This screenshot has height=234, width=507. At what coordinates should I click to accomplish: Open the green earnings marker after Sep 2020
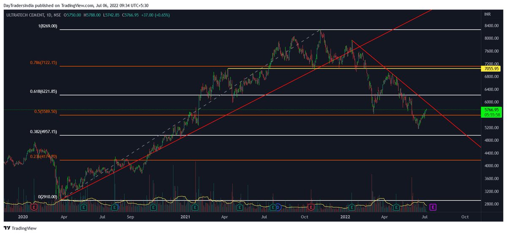154,207
